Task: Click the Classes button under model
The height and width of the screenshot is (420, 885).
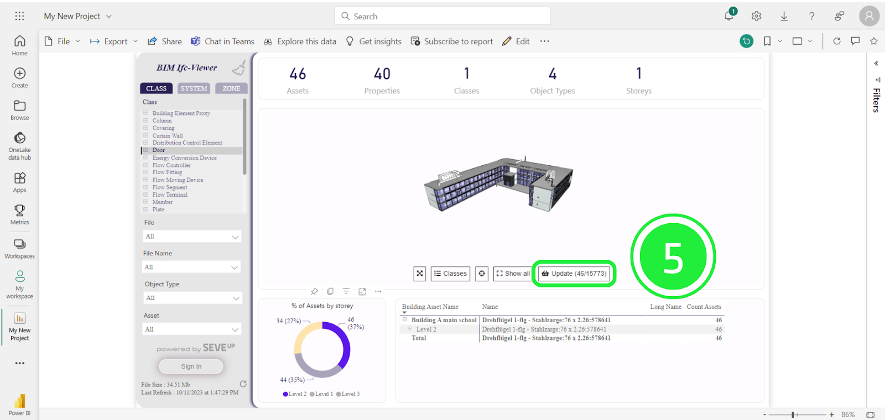Action: click(450, 274)
